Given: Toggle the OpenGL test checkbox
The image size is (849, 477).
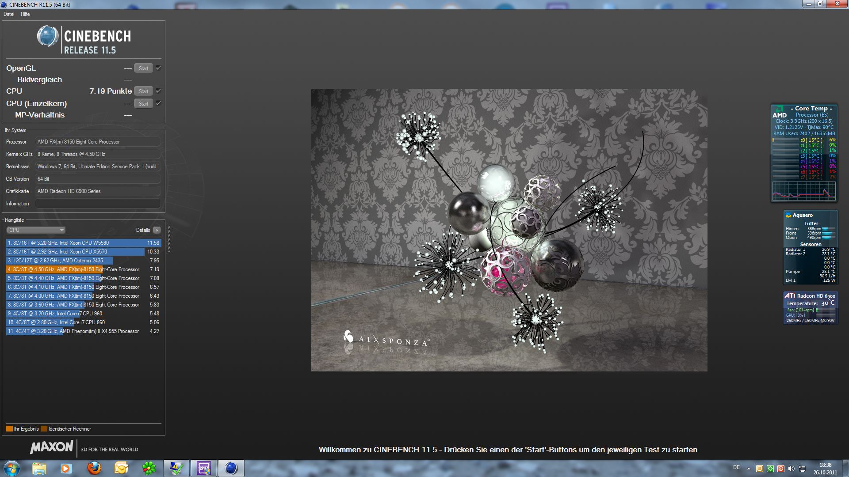Looking at the screenshot, I should click(158, 68).
